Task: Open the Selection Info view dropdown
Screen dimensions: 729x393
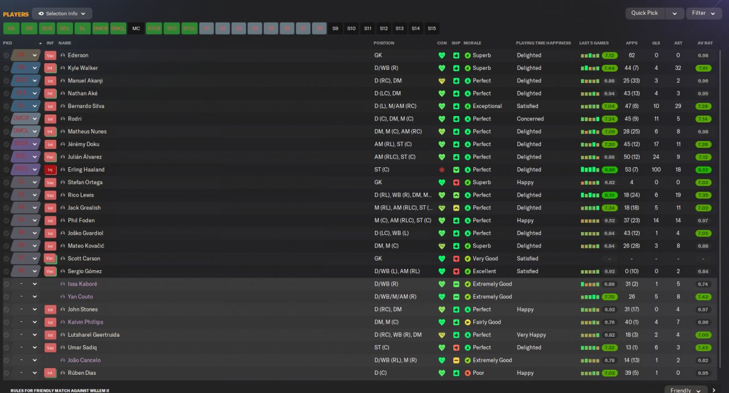Action: pos(62,14)
